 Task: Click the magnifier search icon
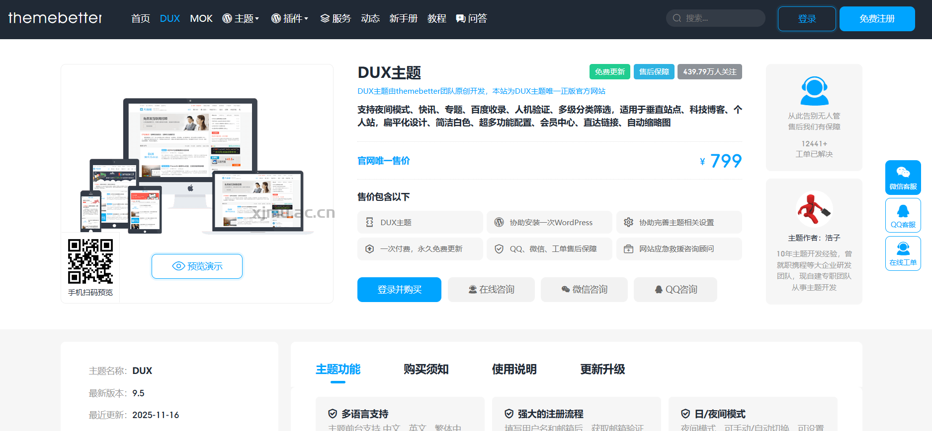coord(677,18)
